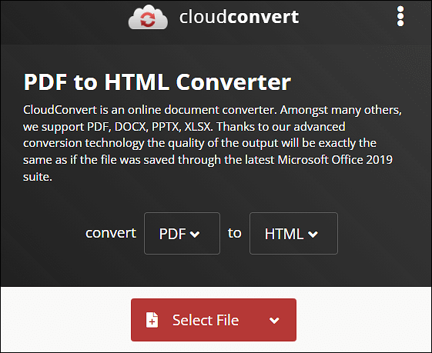Image resolution: width=432 pixels, height=353 pixels.
Task: Click the bold "convert" part of wordmark
Action: [x=263, y=17]
